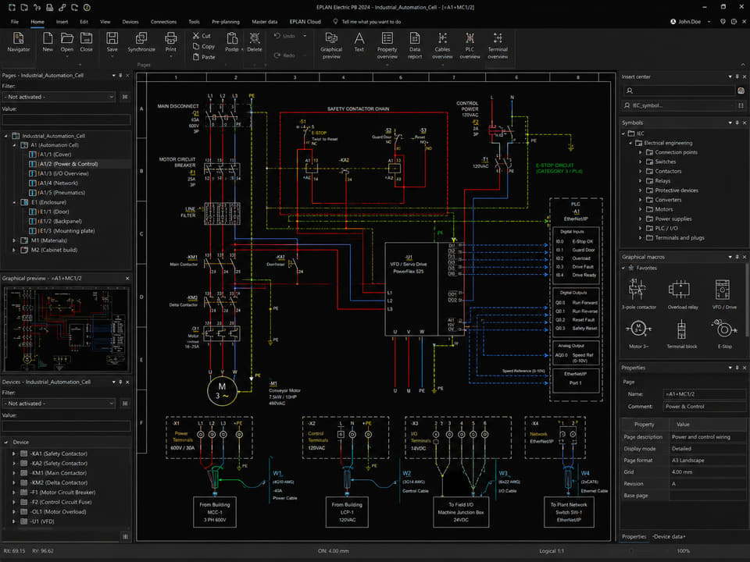The image size is (750, 562).
Task: Insert the Terminal block macro
Action: pos(681,333)
